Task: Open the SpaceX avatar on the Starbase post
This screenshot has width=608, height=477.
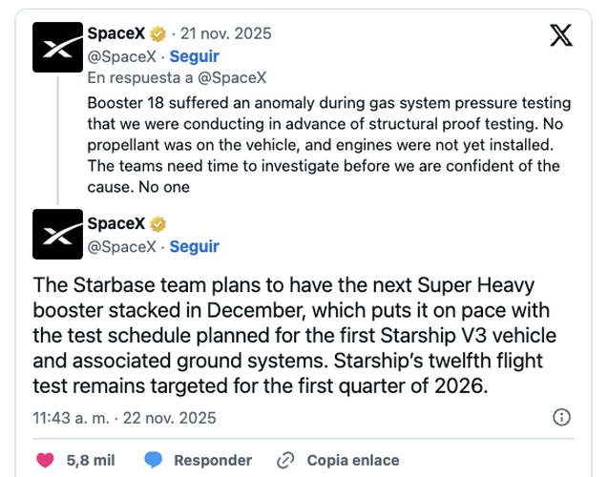Action: click(58, 235)
